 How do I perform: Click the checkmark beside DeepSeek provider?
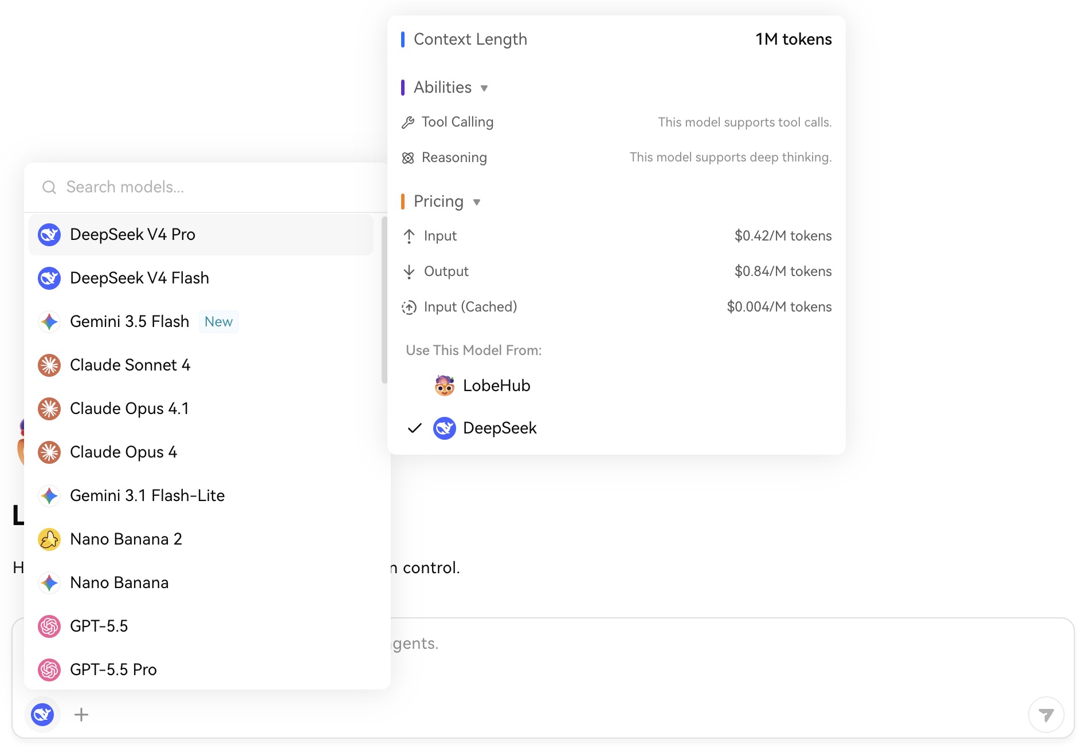pyautogui.click(x=415, y=428)
